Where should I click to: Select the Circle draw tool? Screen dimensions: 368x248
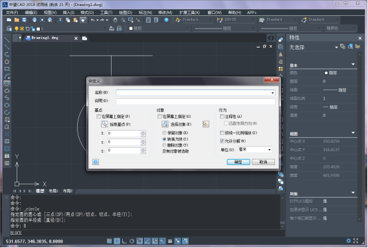click(x=7, y=84)
